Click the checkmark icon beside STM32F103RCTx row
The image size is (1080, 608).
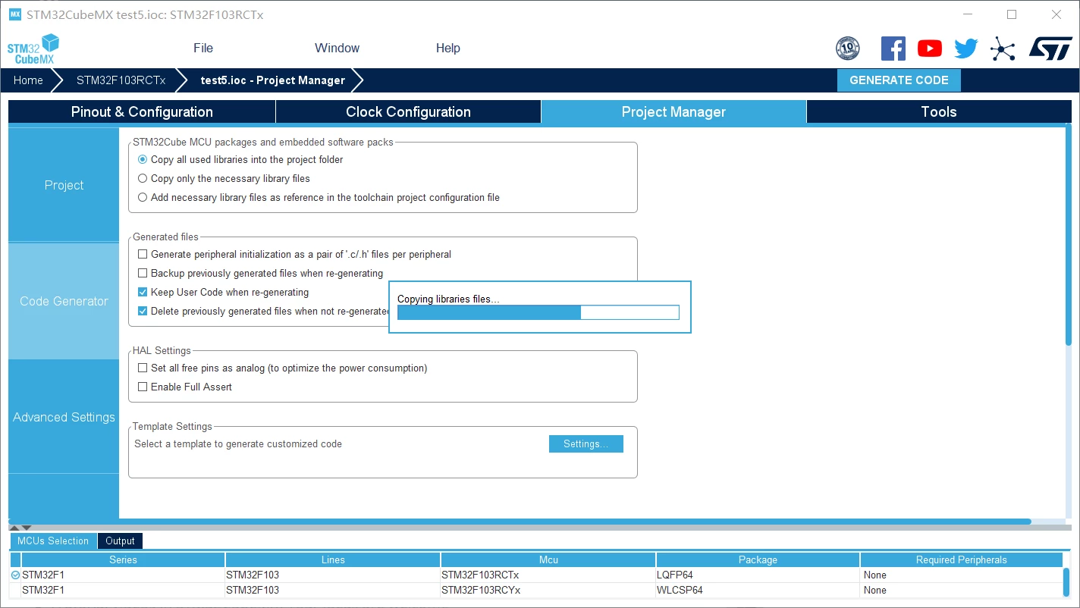coord(16,575)
